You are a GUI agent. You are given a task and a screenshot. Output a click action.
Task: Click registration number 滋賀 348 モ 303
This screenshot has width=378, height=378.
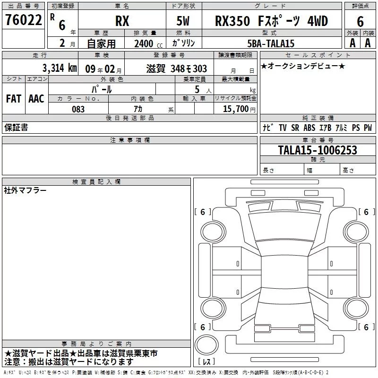(x=176, y=69)
